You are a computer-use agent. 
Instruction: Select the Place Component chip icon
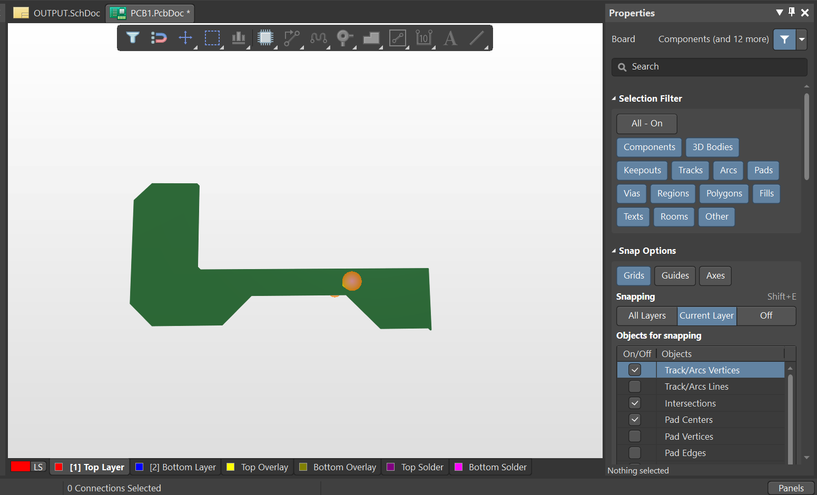point(265,38)
